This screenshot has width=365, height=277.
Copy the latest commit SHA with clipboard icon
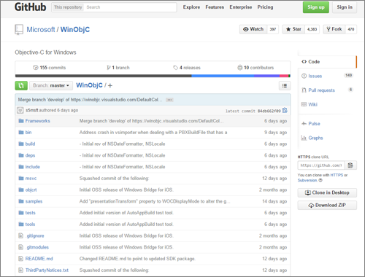pyautogui.click(x=285, y=111)
